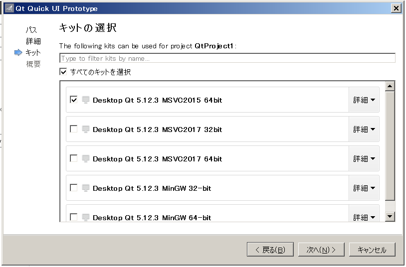Expand 詳細 for MSVC2017 32bit kit
The width and height of the screenshot is (406, 267).
[364, 129]
